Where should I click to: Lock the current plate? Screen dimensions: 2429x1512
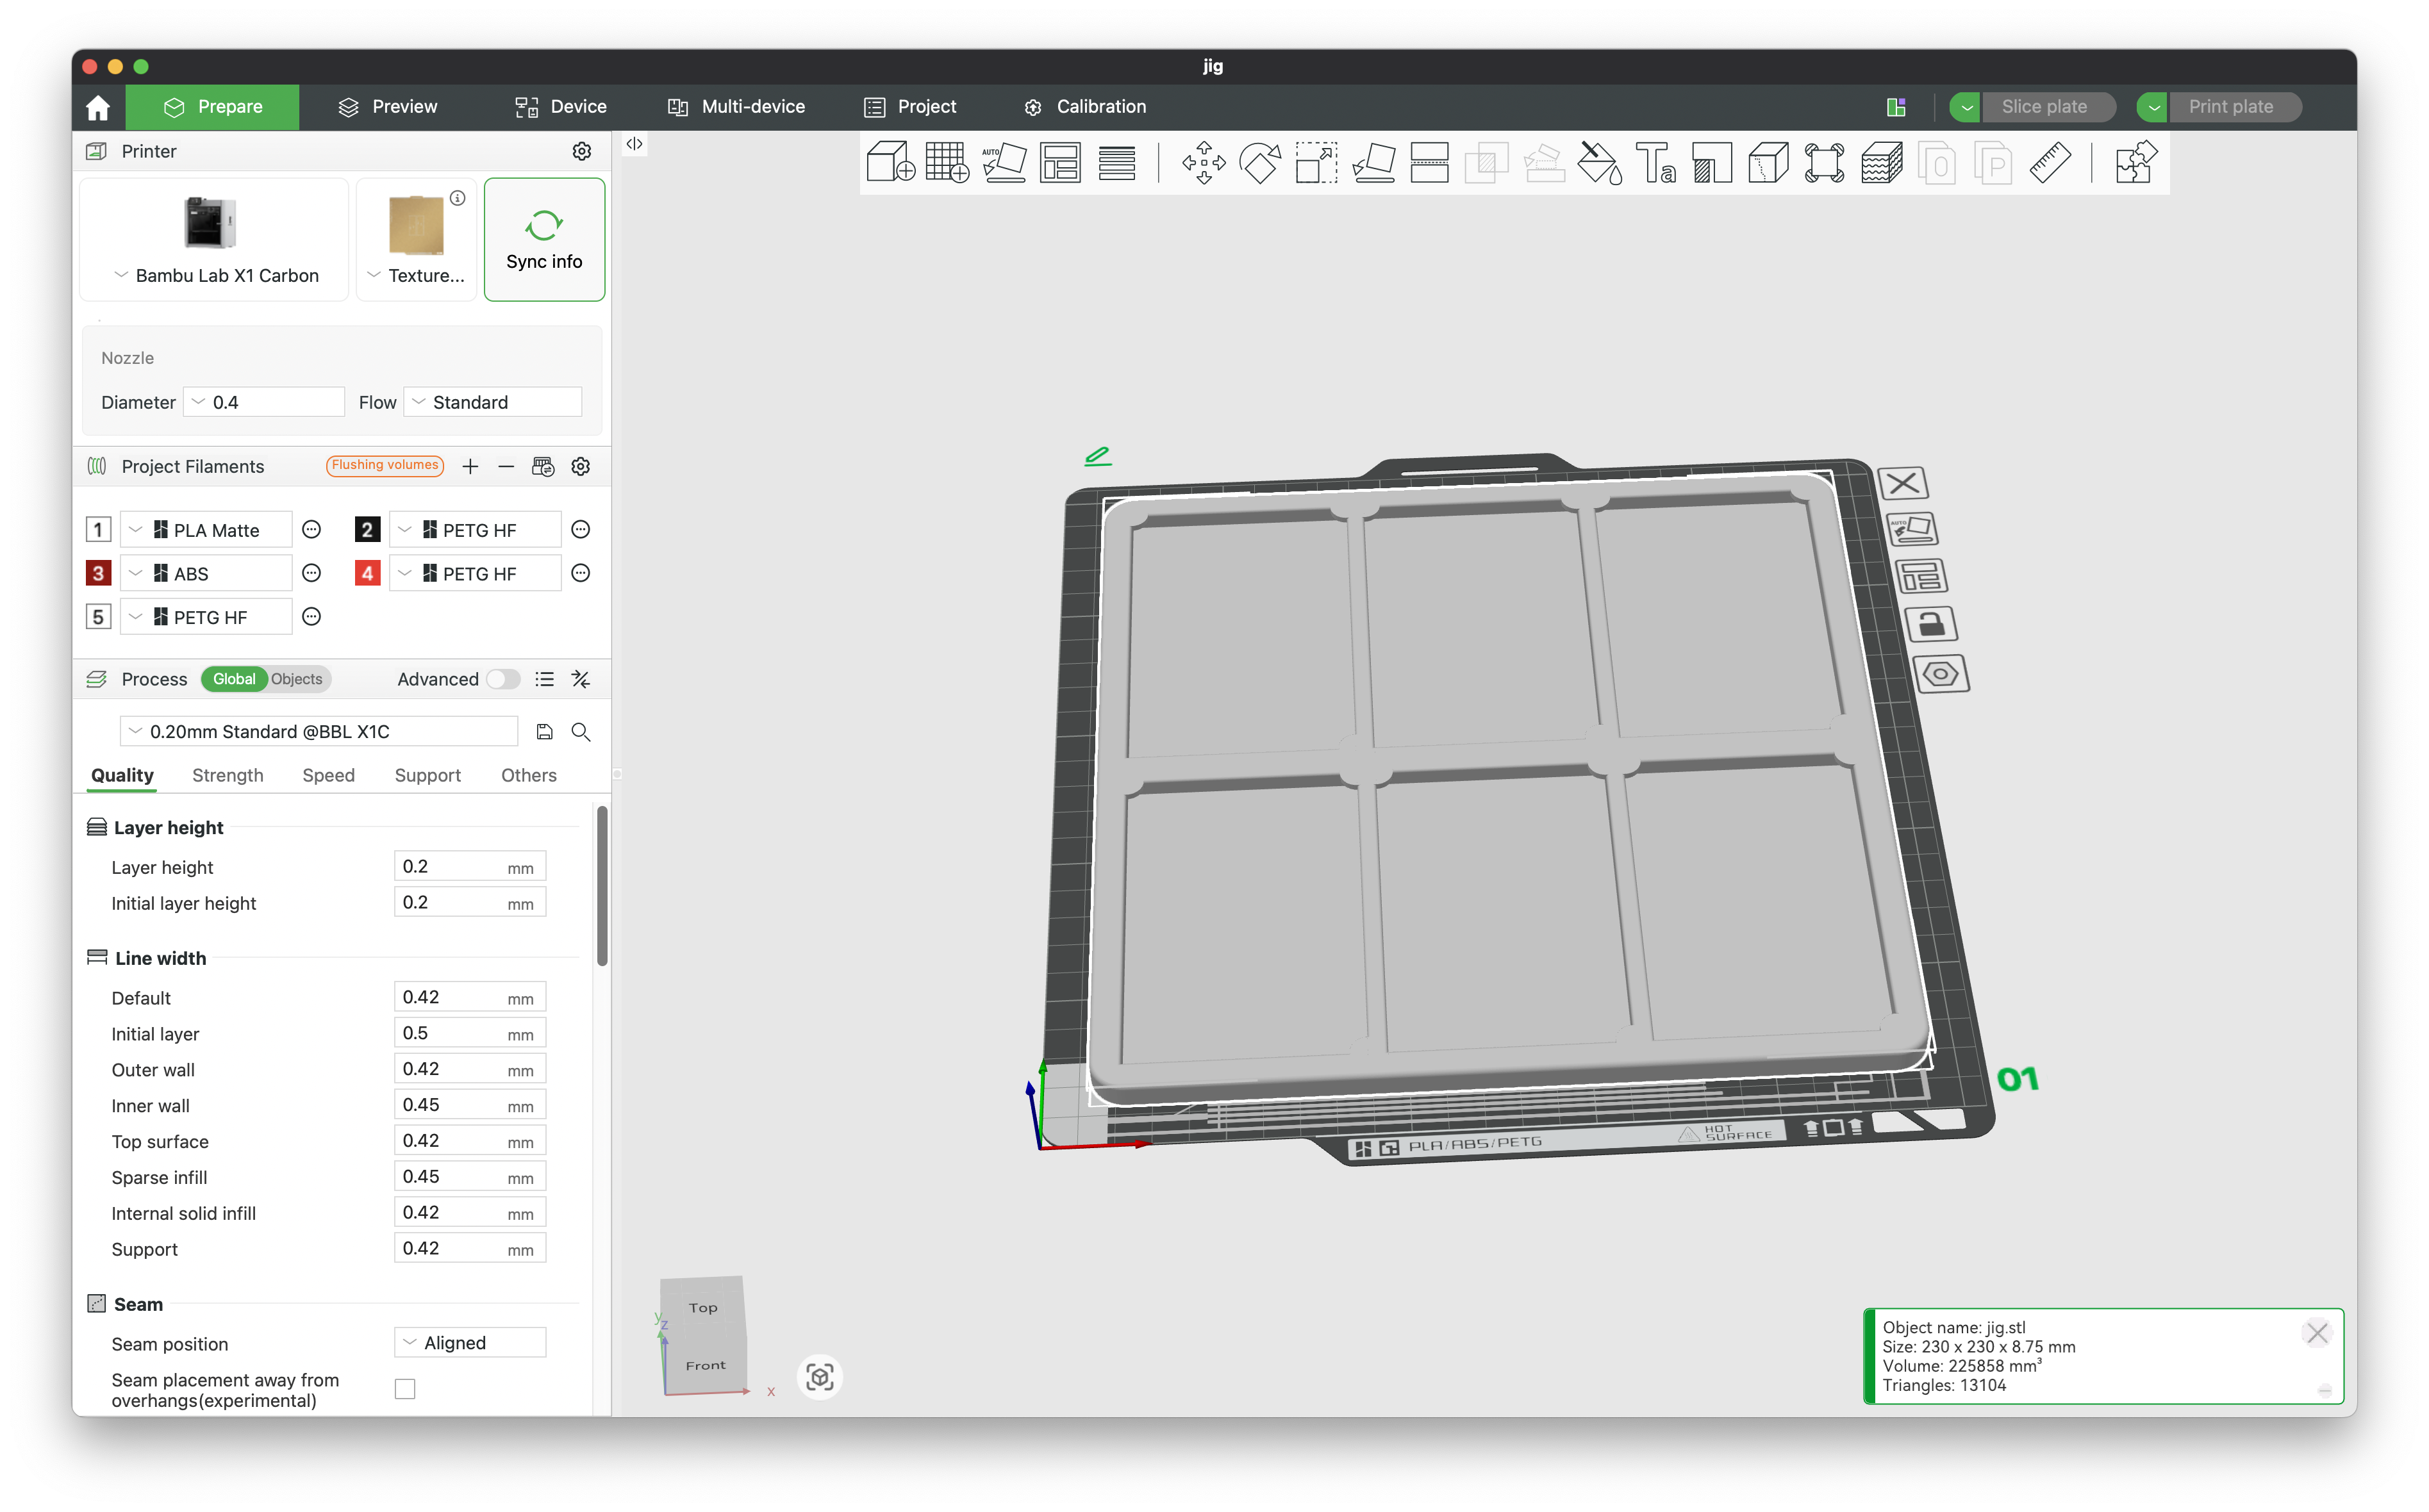pyautogui.click(x=1932, y=623)
